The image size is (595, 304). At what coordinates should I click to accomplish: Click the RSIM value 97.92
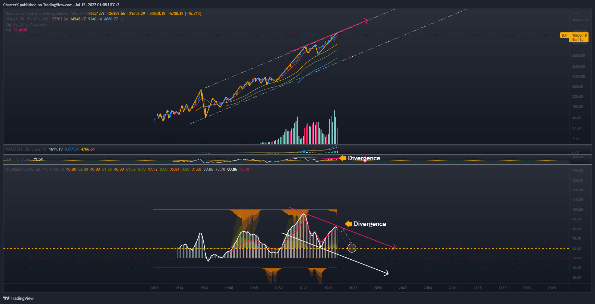[x=152, y=169]
